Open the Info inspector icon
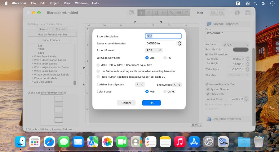279x152 pixels. pyautogui.click(x=237, y=13)
